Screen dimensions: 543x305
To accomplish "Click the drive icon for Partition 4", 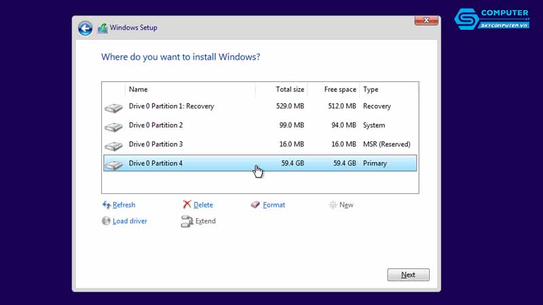I will pos(113,164).
